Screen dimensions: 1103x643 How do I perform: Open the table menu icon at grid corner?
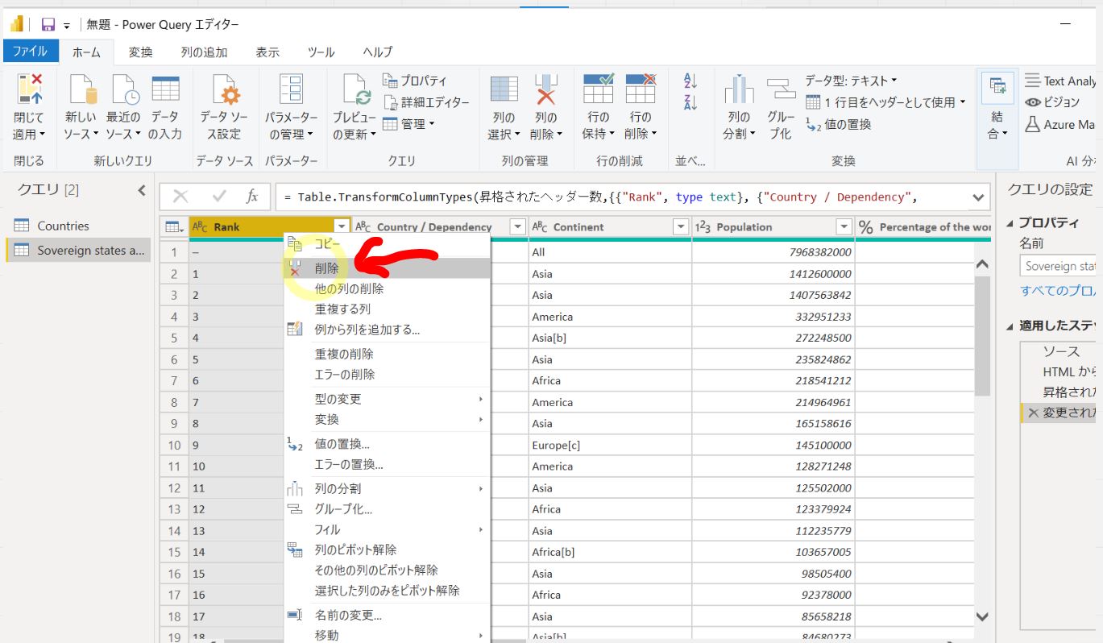(x=173, y=227)
